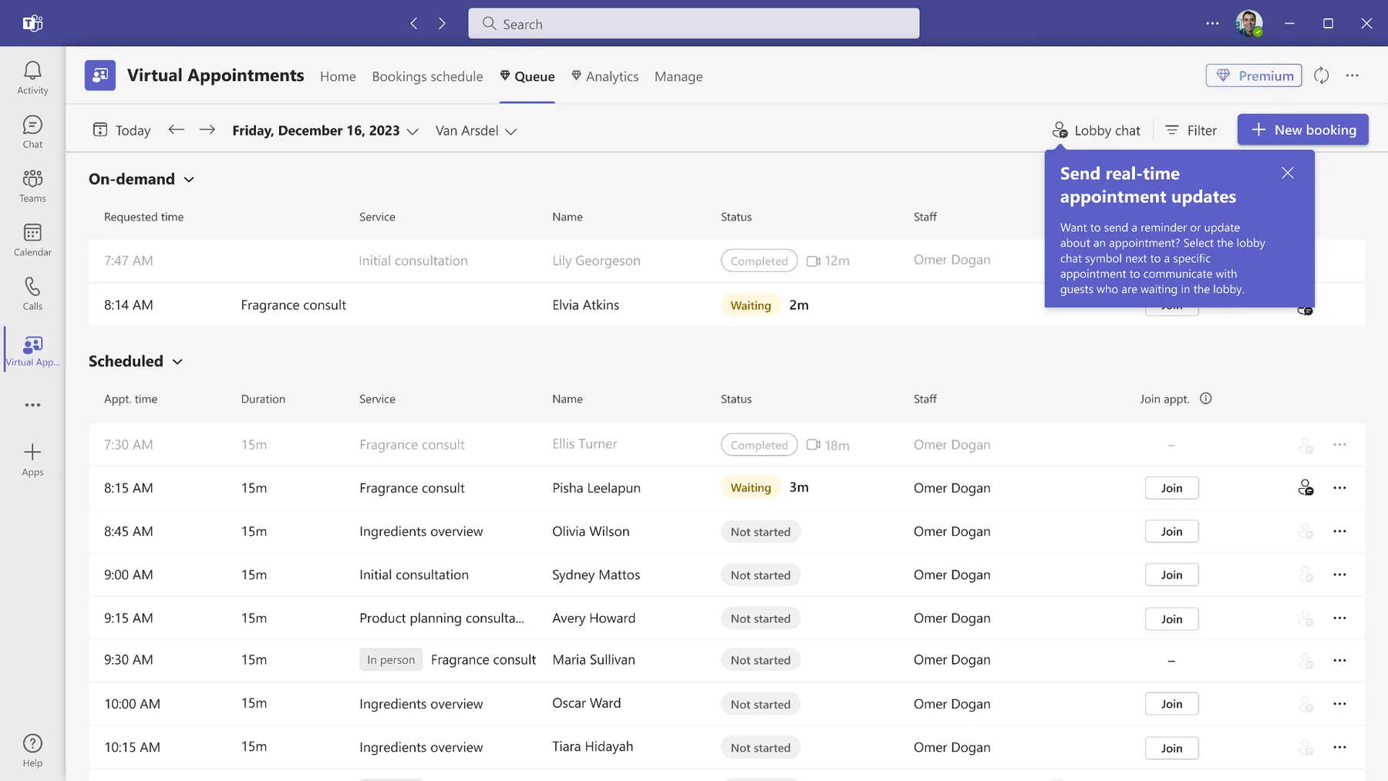Open lobby chat icon for Pisha Leelapun
The image size is (1388, 781).
tap(1305, 488)
